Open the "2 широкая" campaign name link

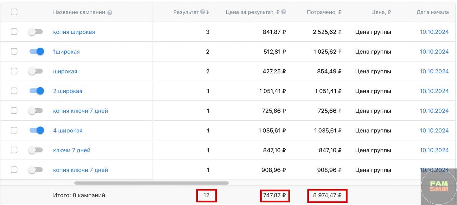[x=67, y=91]
